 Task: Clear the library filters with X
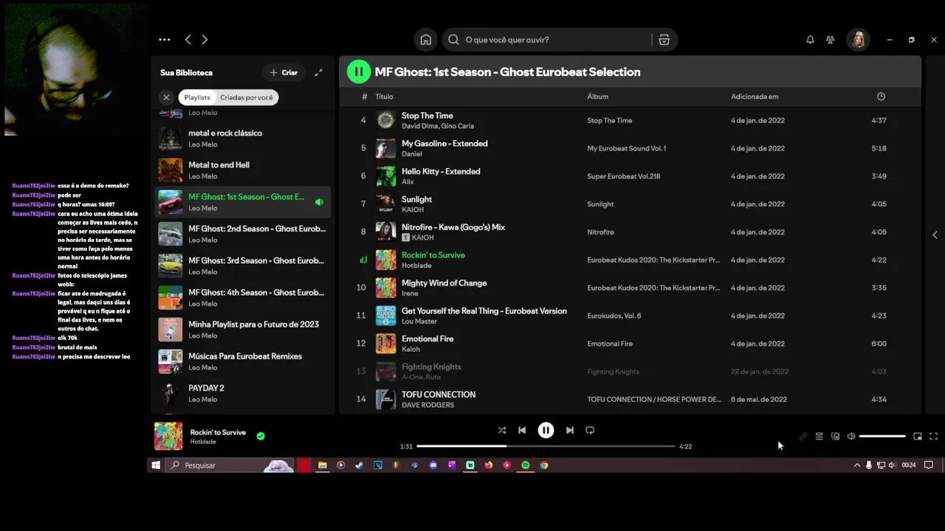point(166,97)
